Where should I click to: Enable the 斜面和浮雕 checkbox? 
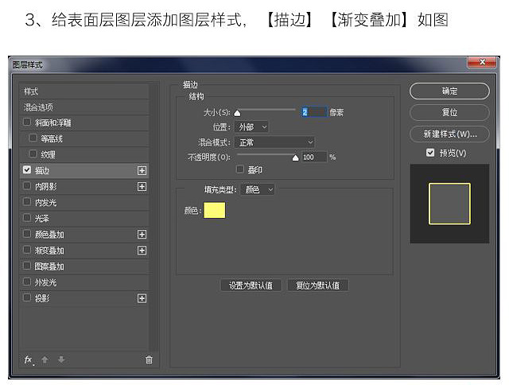coord(27,122)
